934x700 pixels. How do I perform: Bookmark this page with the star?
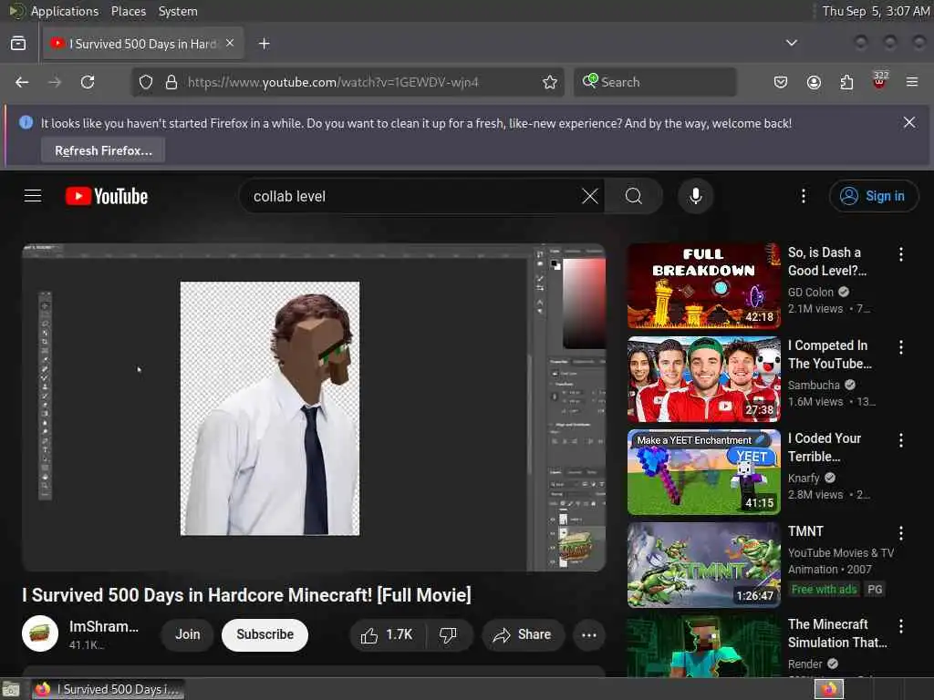pyautogui.click(x=550, y=82)
